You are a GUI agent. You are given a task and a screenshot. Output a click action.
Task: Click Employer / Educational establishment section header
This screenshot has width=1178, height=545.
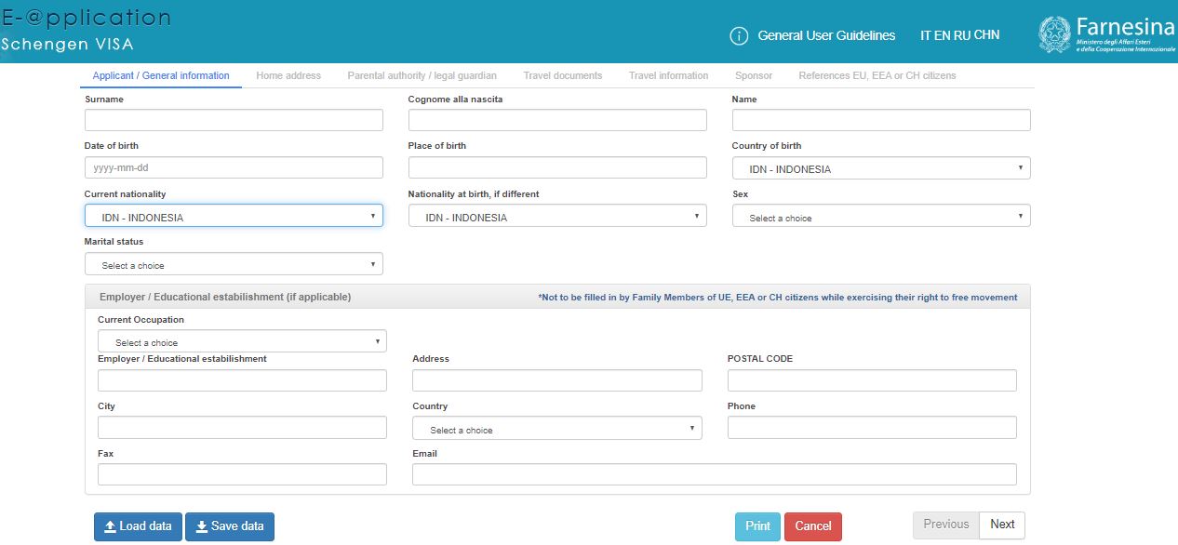(x=225, y=297)
